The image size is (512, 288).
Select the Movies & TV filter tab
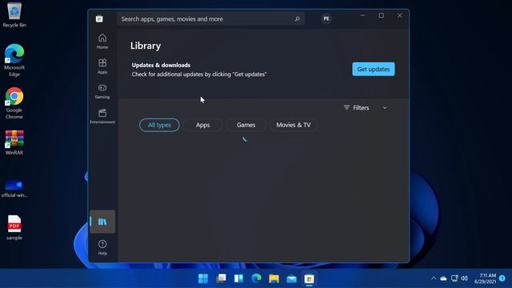point(294,125)
